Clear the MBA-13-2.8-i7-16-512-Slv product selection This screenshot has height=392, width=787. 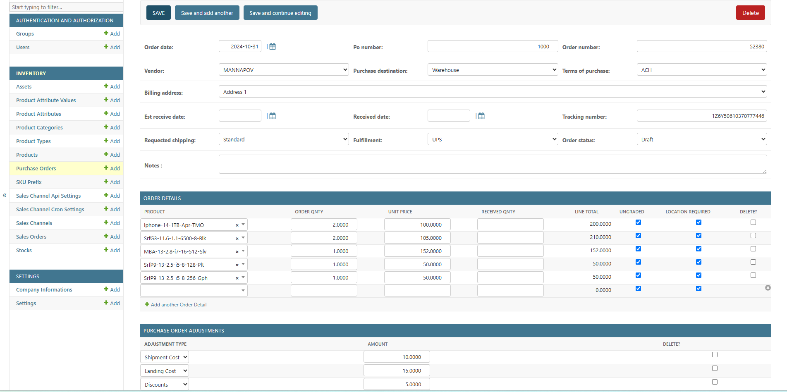click(237, 252)
